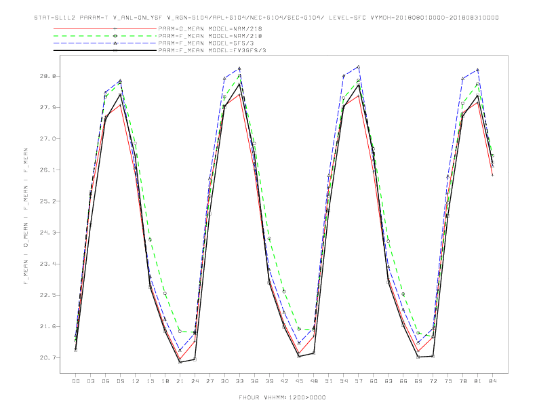
Task: Click x-axis forecast hour 60
Action: [x=374, y=381]
